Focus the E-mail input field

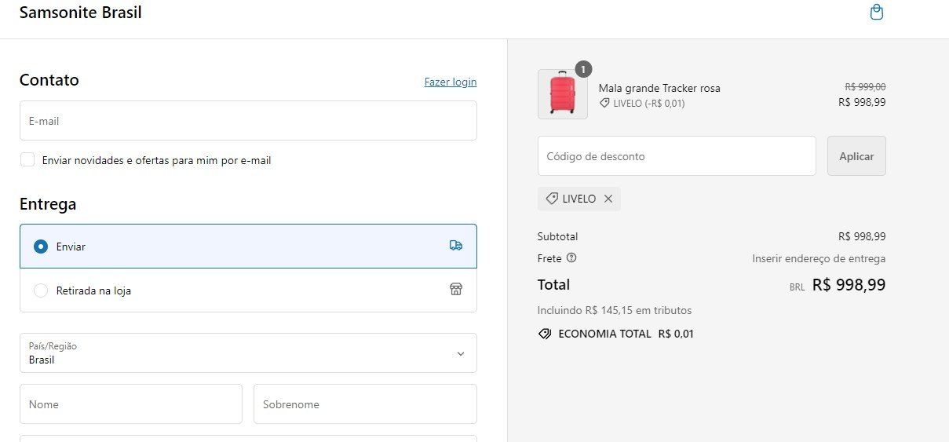pyautogui.click(x=248, y=121)
